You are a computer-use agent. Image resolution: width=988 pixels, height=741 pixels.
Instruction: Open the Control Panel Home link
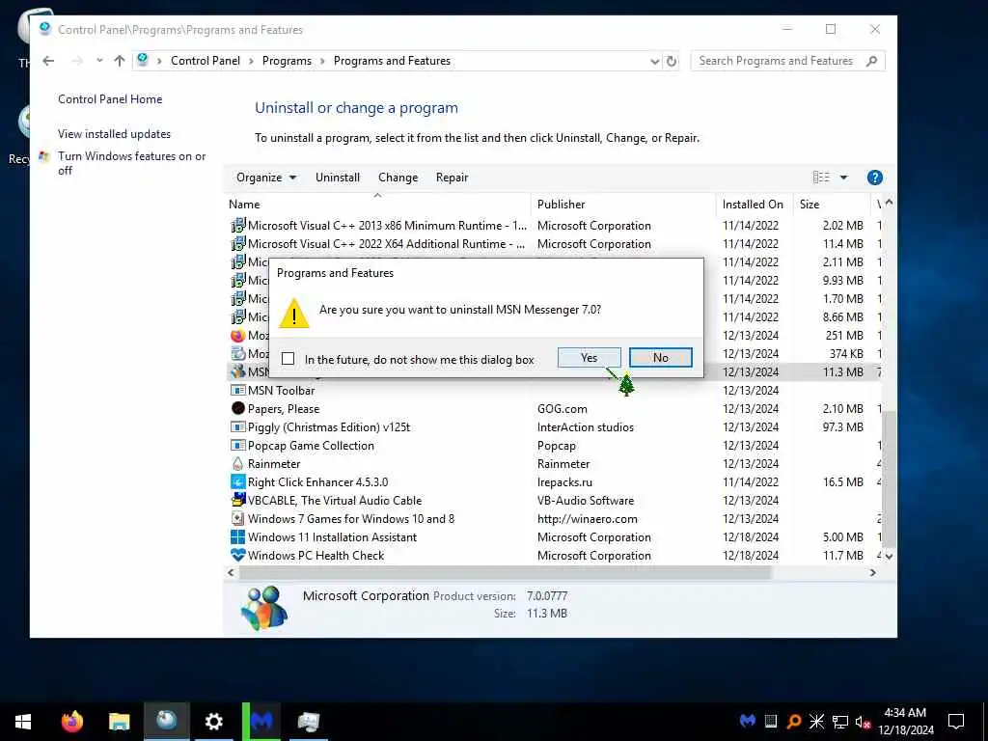pos(110,99)
